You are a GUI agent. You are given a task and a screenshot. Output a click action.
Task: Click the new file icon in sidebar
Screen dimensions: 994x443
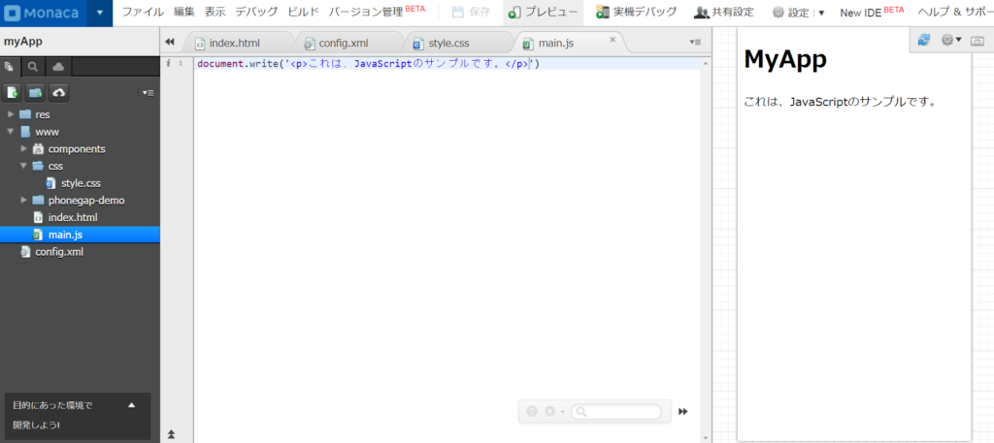(x=13, y=92)
